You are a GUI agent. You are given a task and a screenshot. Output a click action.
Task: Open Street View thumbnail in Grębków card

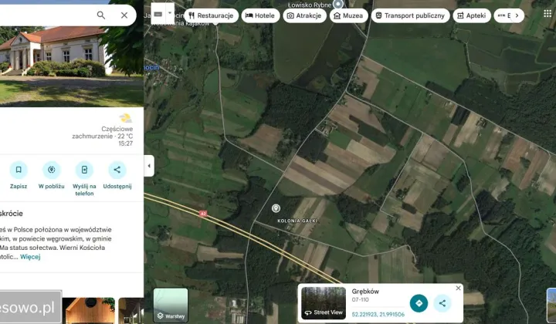click(324, 303)
